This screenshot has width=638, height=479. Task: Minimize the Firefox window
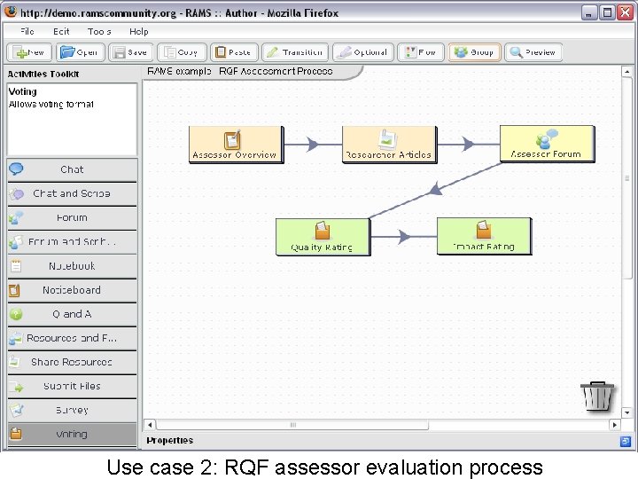588,13
